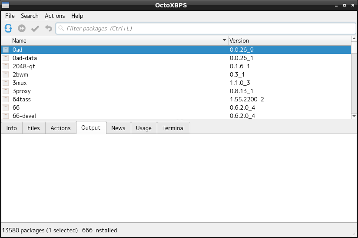The image size is (358, 238).
Task: Click package status icon for 66
Action: [6, 107]
